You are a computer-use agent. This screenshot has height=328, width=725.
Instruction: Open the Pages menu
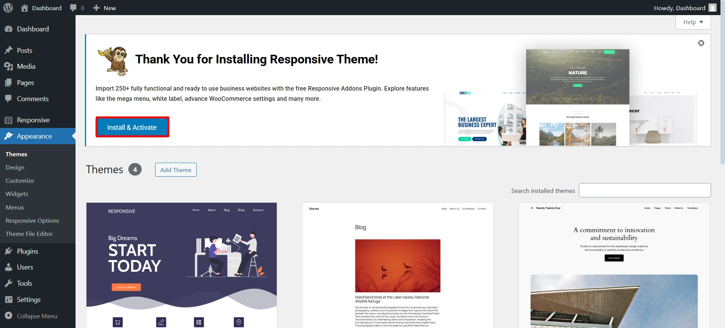[x=38, y=83]
